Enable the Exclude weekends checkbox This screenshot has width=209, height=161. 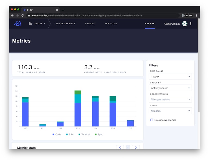152,120
